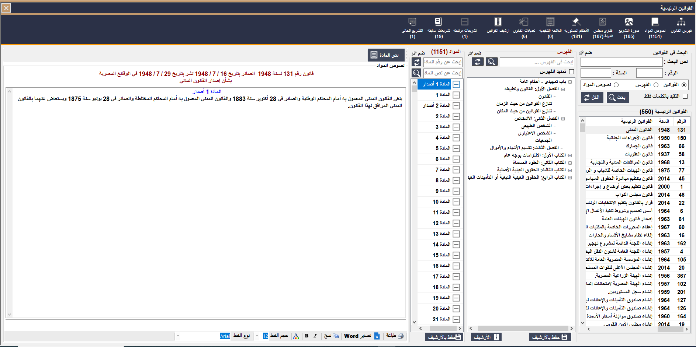
Task: Open current legislation (التشريع الحالى) icon
Action: (412, 22)
